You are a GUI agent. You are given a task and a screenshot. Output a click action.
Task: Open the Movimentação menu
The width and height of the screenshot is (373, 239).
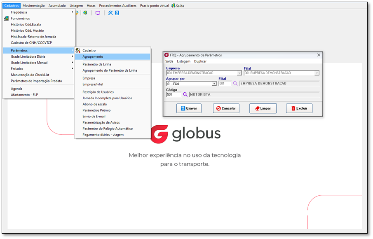(x=33, y=5)
